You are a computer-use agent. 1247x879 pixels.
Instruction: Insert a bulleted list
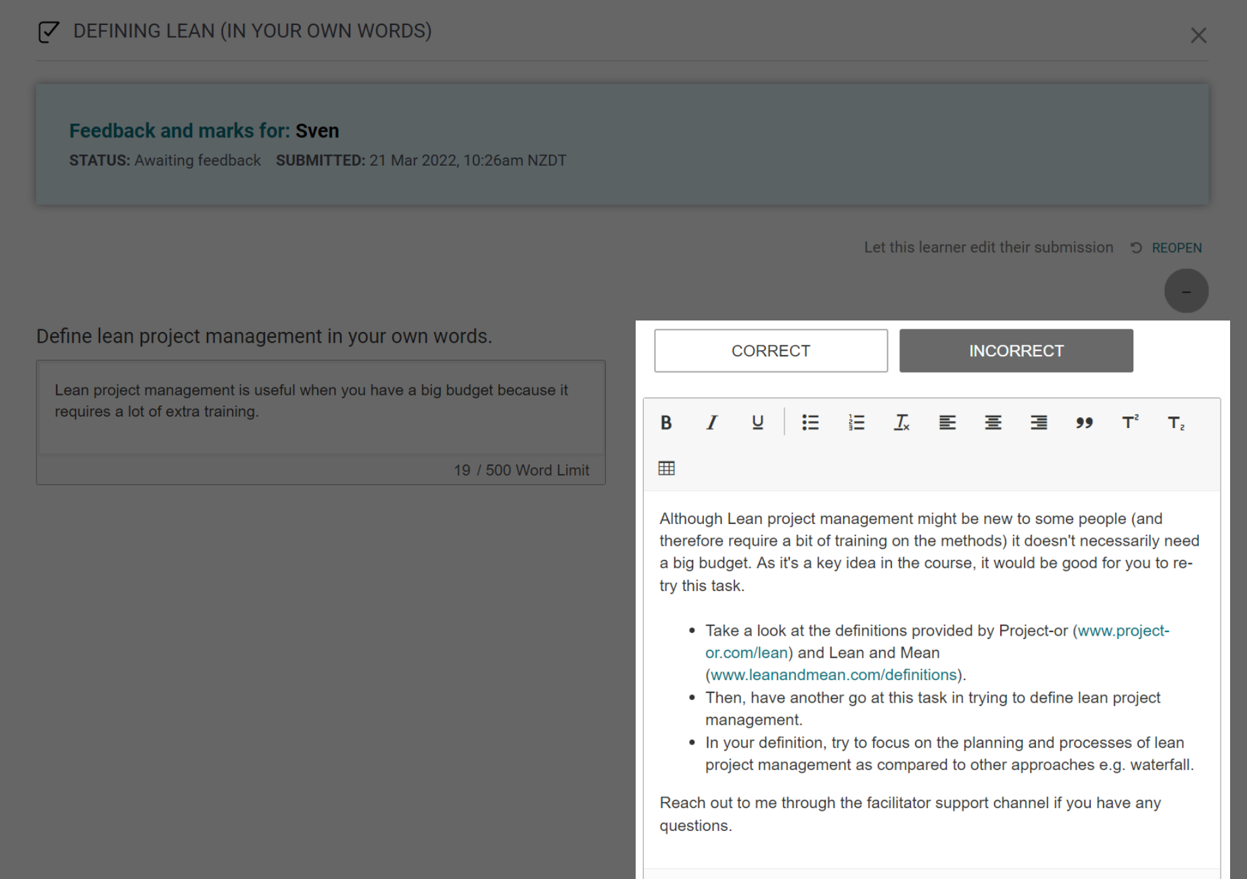click(x=810, y=423)
